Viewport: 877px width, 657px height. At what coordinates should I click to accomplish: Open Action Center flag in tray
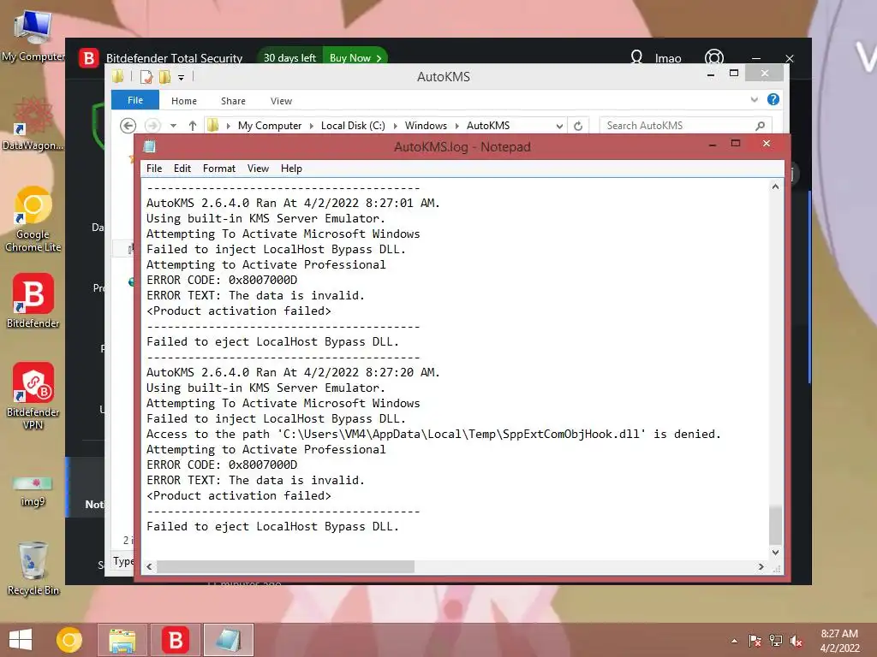(x=755, y=641)
